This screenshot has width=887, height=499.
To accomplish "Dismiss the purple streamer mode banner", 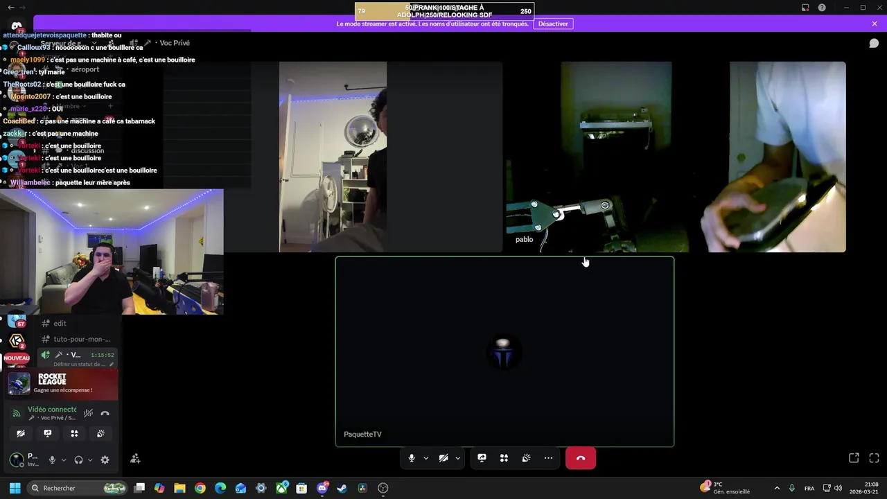I will (875, 24).
